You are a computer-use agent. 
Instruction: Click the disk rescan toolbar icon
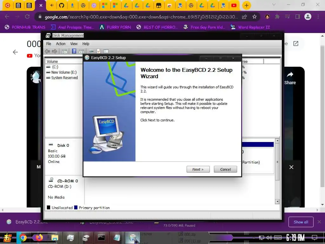91,51
